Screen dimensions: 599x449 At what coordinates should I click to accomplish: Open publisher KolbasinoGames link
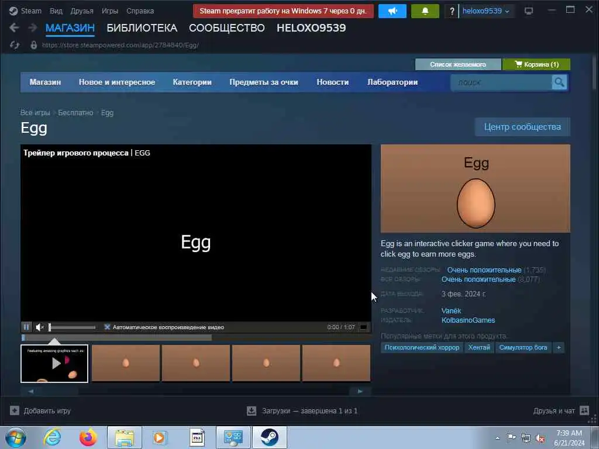pos(468,320)
